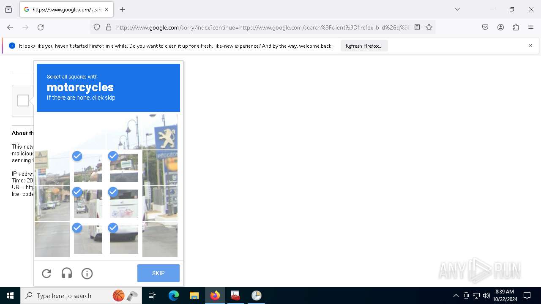This screenshot has width=541, height=304.
Task: Open Firefox account icon
Action: (500, 27)
